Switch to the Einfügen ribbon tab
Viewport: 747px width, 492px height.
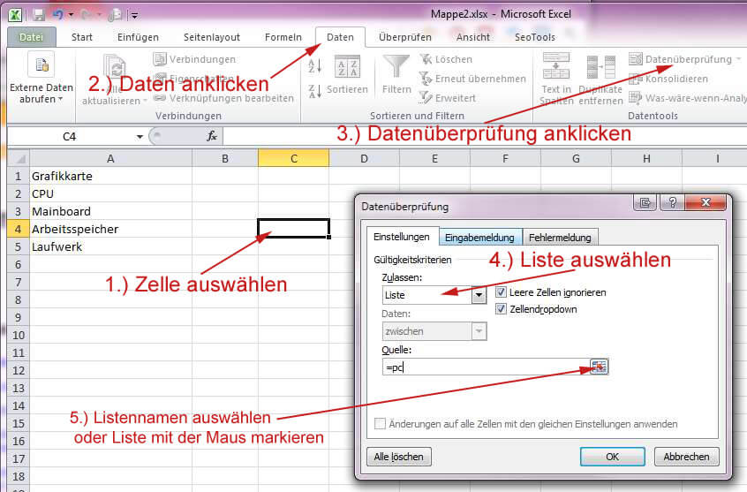[138, 37]
